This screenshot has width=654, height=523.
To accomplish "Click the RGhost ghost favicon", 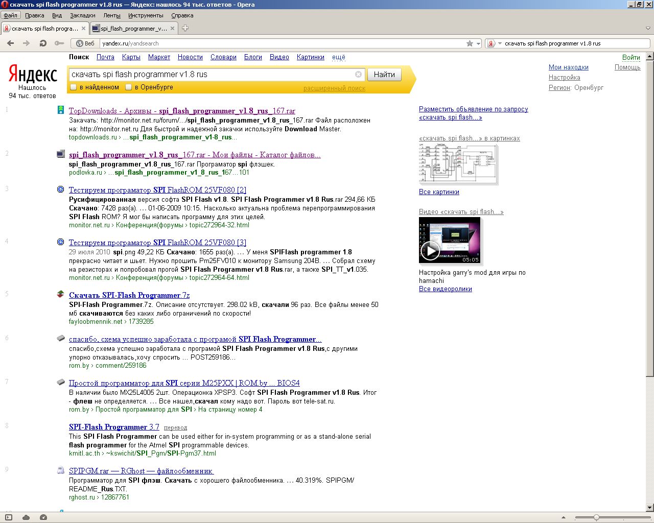I will [61, 470].
